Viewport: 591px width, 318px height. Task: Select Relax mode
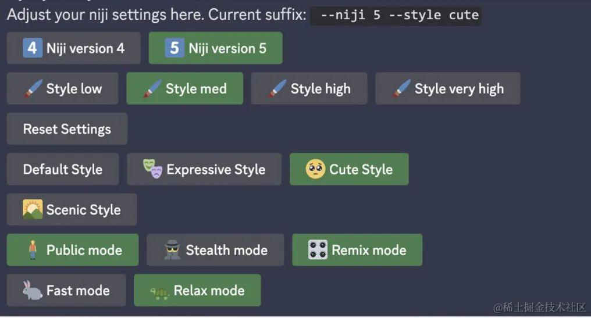[197, 290]
